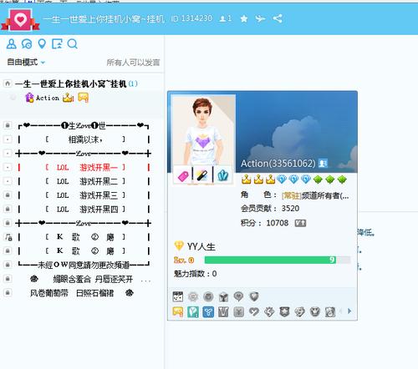Click the pink heart channel logo
418x369 pixels.
point(20,20)
